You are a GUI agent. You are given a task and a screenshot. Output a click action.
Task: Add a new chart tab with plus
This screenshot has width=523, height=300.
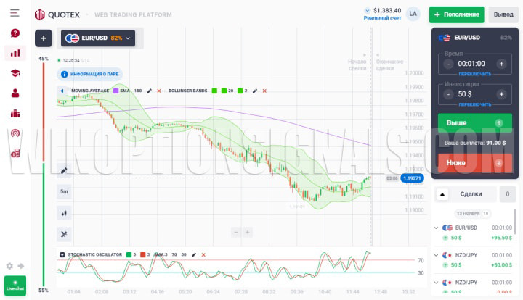43,38
